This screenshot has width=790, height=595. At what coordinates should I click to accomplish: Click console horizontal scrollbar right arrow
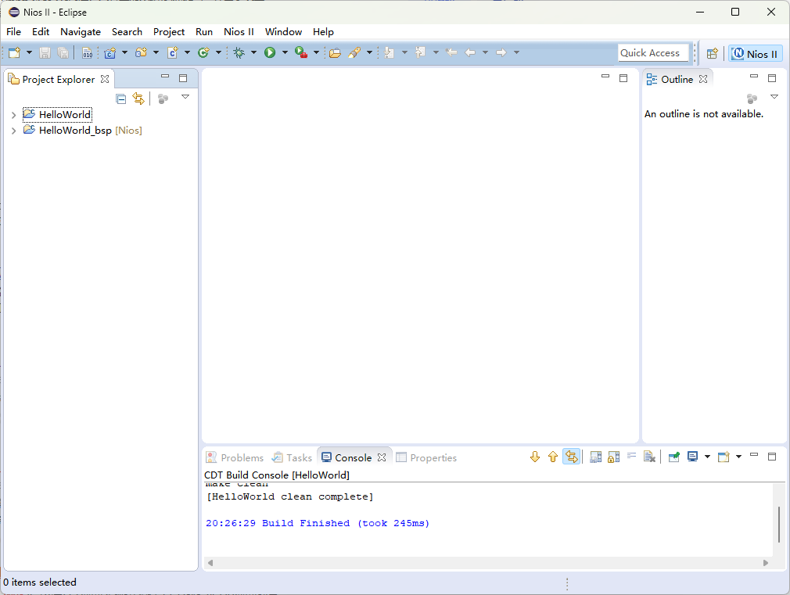tap(766, 563)
